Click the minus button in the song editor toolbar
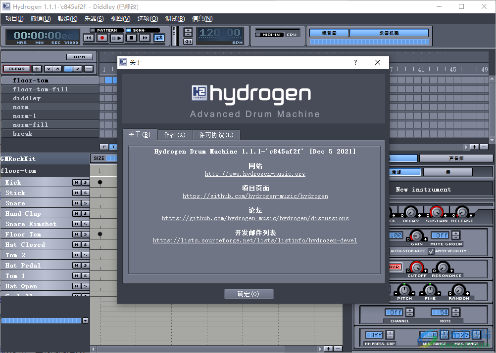Viewport: 496px width, 353px height. pyautogui.click(x=89, y=69)
